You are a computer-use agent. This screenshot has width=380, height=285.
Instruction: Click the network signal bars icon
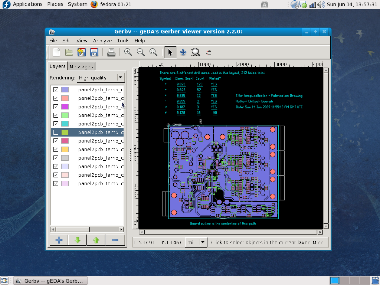point(312,4)
